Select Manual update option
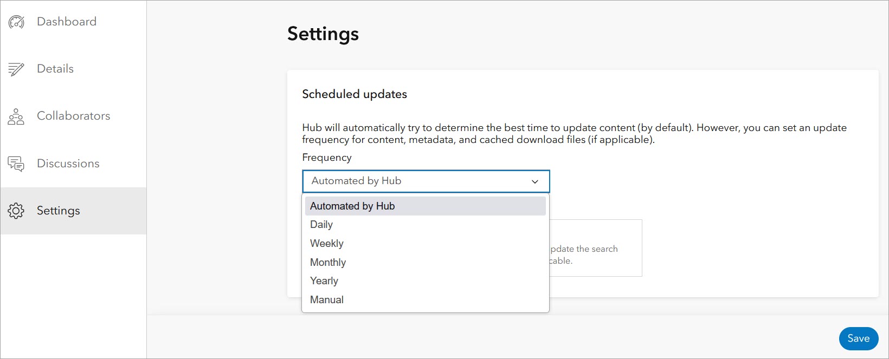889x359 pixels. (327, 300)
